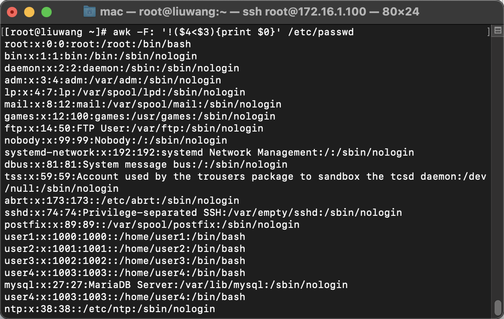Viewport: 504px width, 319px height.
Task: Click the tss trousers package line
Action: point(245,182)
